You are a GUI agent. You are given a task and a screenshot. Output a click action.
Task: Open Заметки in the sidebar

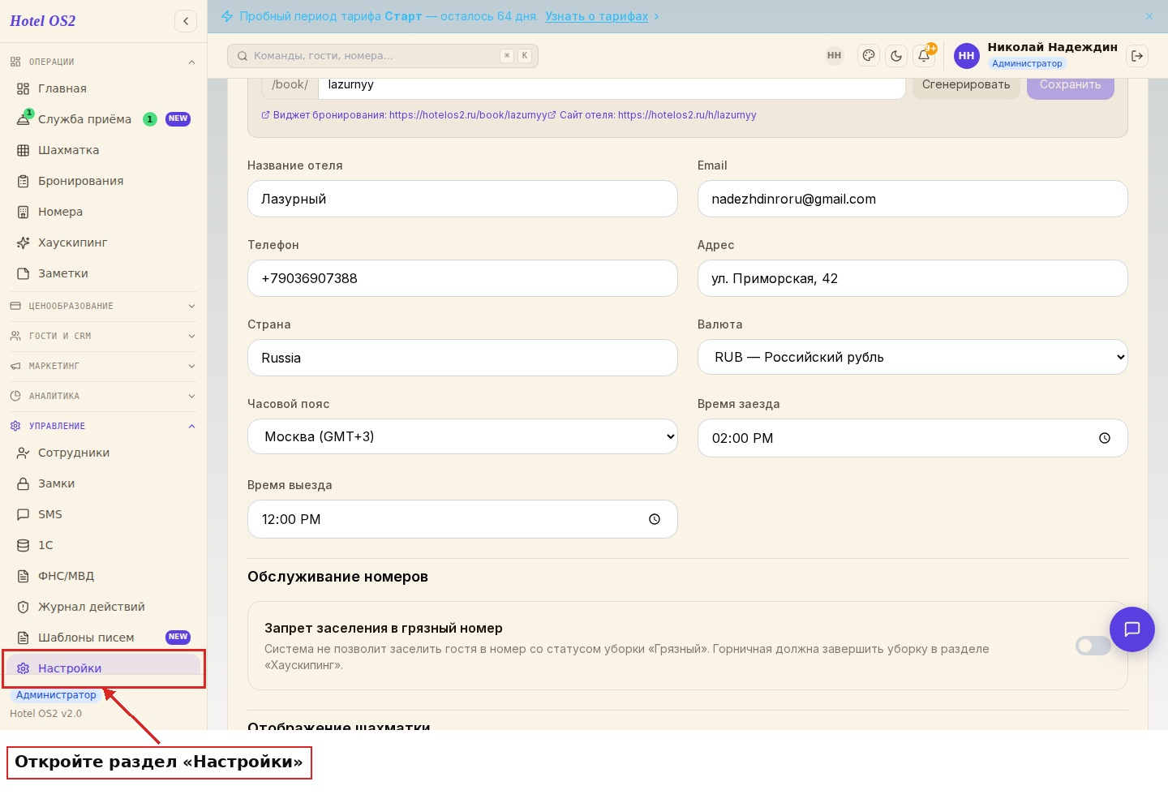point(104,273)
